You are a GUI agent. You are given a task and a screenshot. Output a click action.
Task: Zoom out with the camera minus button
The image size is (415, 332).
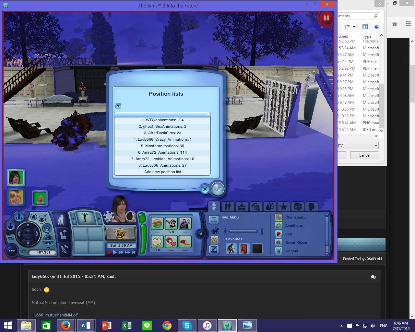[28, 238]
